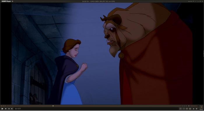Image resolution: width=204 pixels, height=115 pixels.
Task: Resume playback with the Play button
Action: tap(2, 109)
